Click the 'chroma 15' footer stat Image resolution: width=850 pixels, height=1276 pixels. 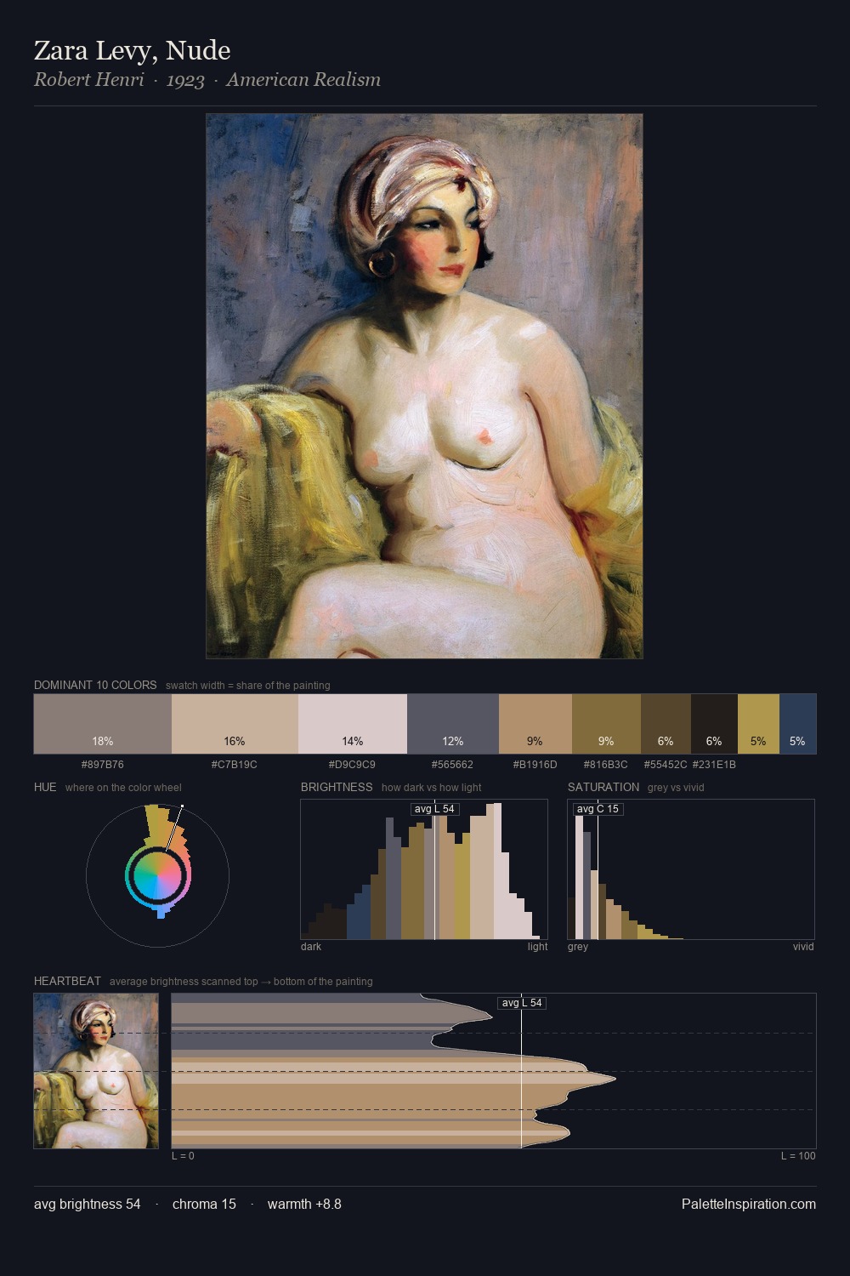pos(204,1204)
